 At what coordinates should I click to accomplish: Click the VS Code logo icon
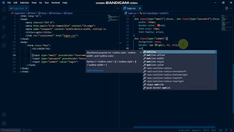coord(3,3)
